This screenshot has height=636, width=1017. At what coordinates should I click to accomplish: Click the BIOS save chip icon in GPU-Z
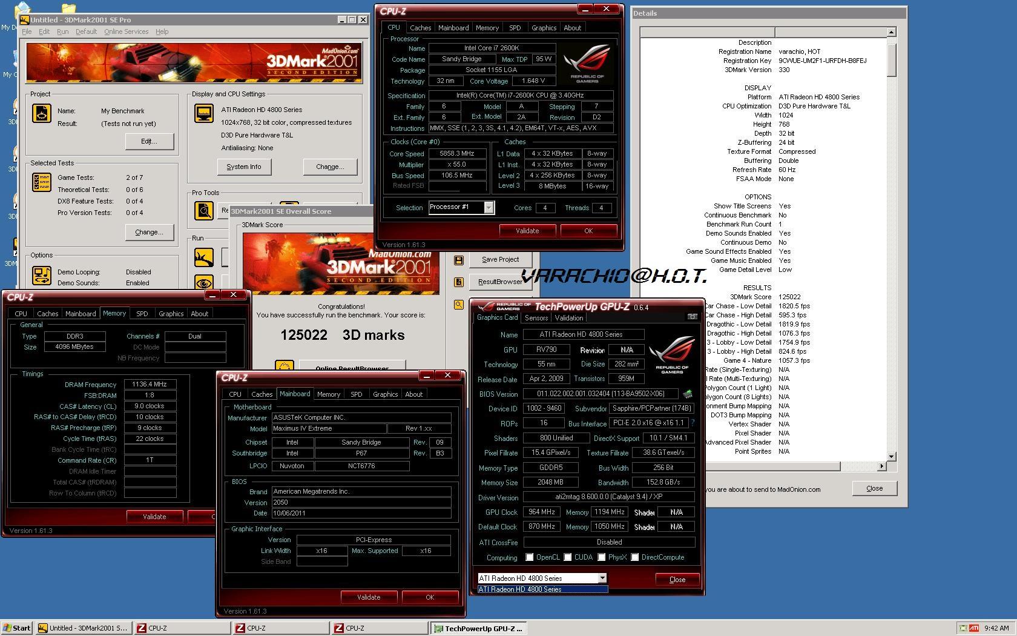688,394
